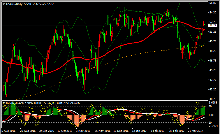The width and height of the screenshot is (220, 135).
Task: Select the Stoch(5,3,3) 81.7058 79.2406 label
Action: click(x=62, y=103)
